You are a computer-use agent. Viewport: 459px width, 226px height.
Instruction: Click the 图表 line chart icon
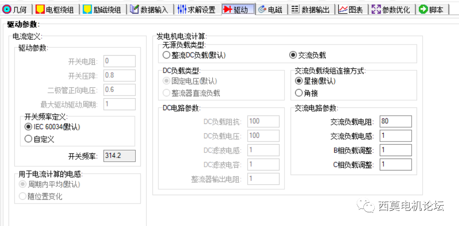point(343,10)
